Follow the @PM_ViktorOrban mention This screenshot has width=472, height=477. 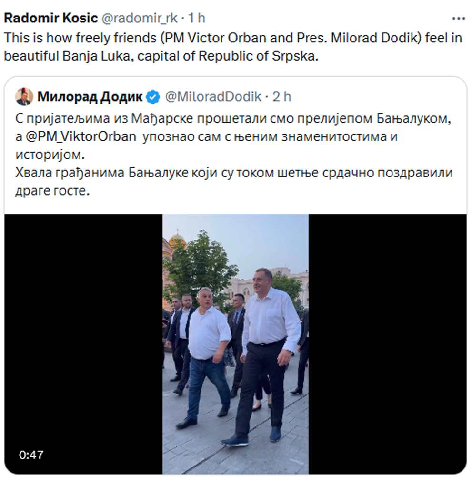(81, 136)
